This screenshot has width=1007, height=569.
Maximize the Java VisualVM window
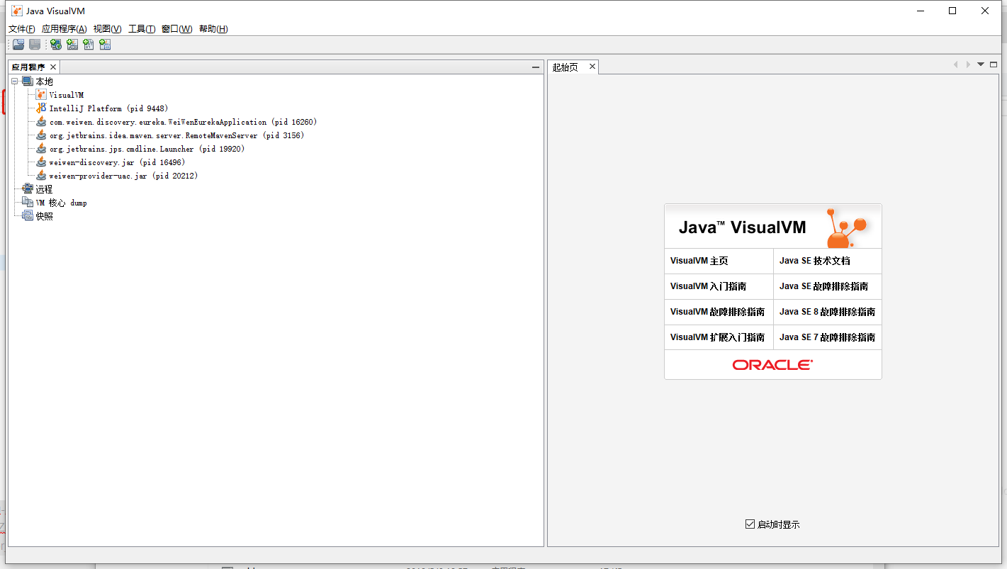click(x=952, y=11)
